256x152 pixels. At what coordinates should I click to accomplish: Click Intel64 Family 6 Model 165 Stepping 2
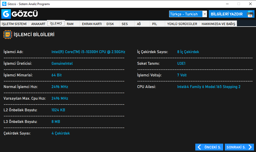209,87
